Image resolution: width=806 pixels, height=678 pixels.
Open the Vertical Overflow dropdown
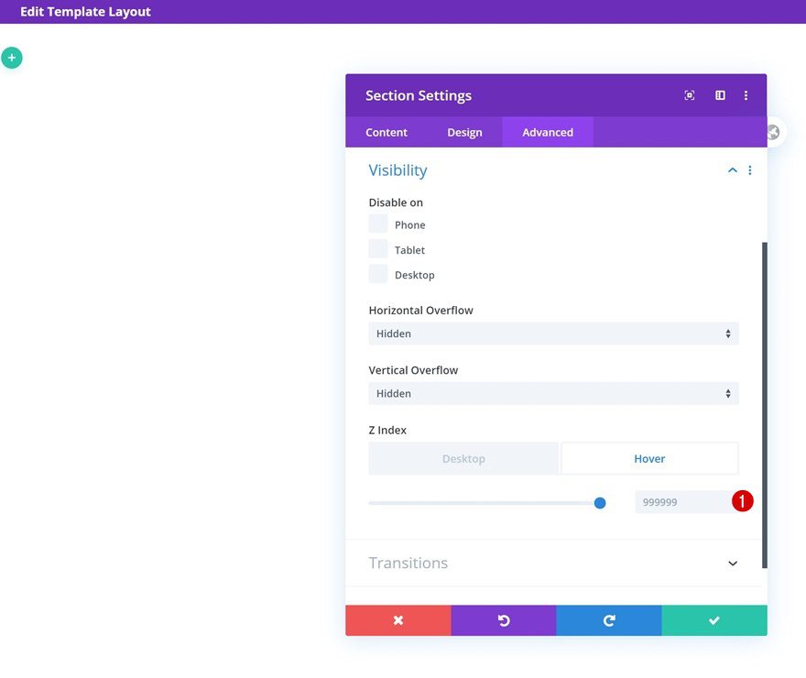[x=553, y=393]
